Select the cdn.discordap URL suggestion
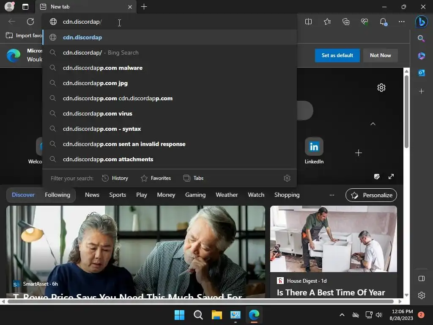 click(170, 37)
